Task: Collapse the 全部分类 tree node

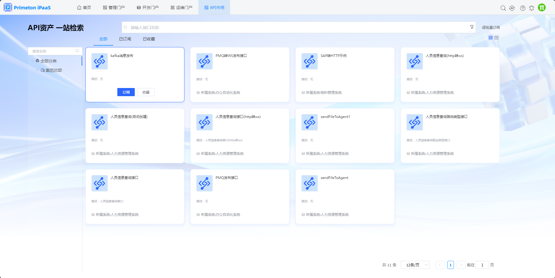Action: click(32, 61)
